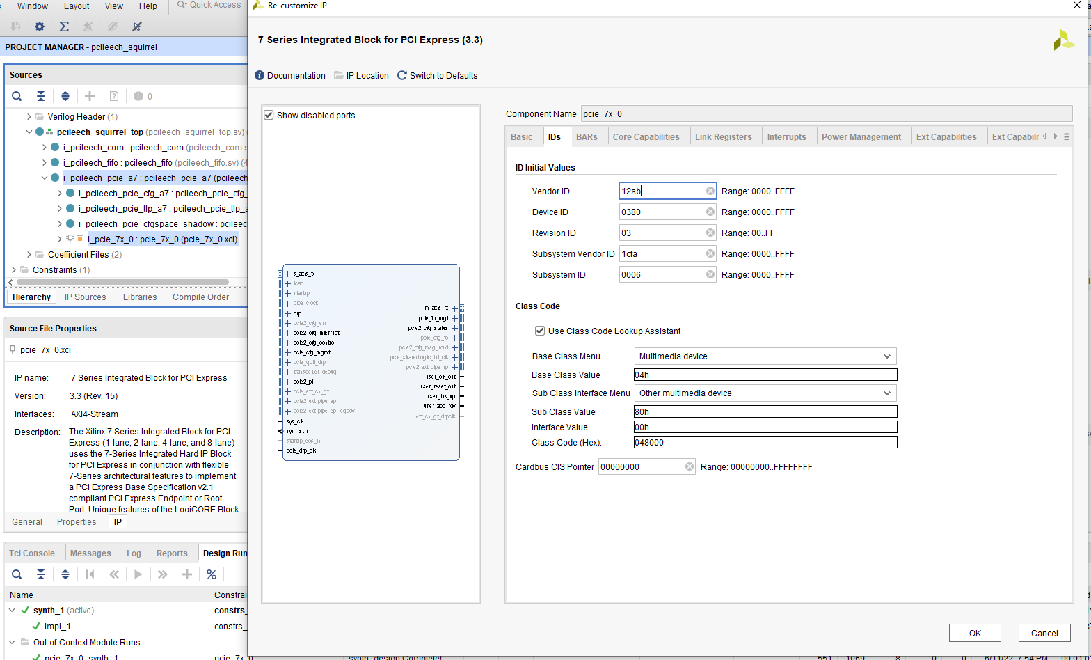This screenshot has width=1091, height=660.
Task: Switch to Compile Order tab
Action: [x=201, y=297]
